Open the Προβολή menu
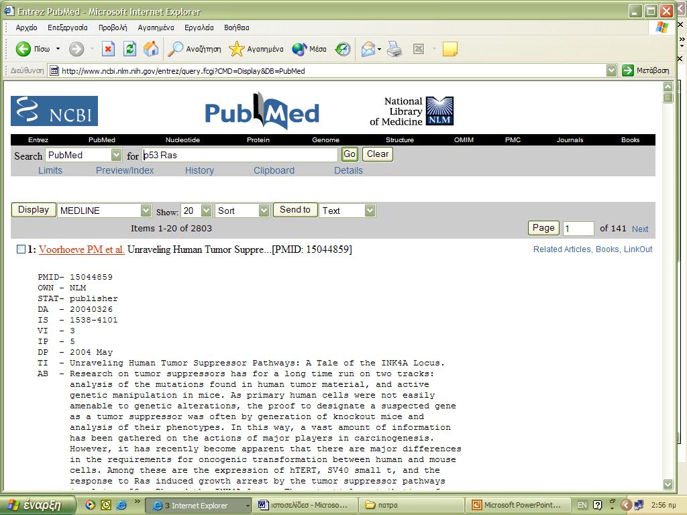The height and width of the screenshot is (515, 687). pos(113,27)
